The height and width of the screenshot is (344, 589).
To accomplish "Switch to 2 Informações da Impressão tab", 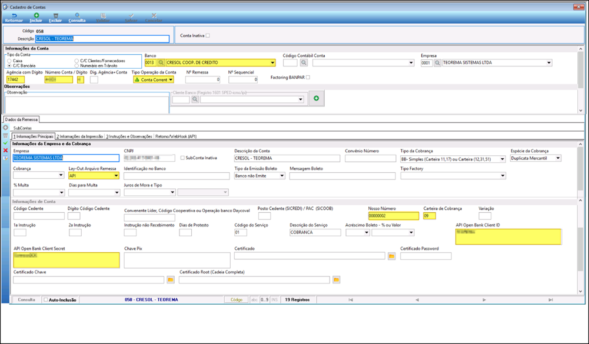I will tap(79, 136).
